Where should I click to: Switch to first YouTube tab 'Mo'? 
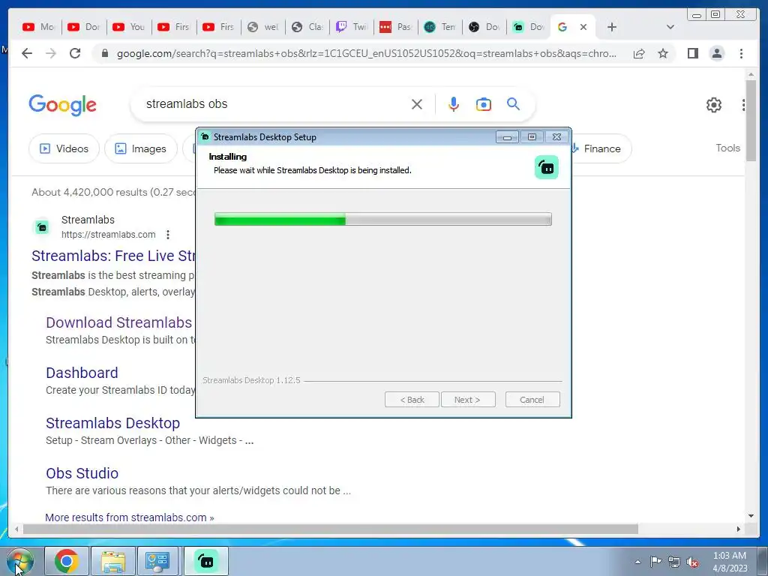(x=39, y=27)
